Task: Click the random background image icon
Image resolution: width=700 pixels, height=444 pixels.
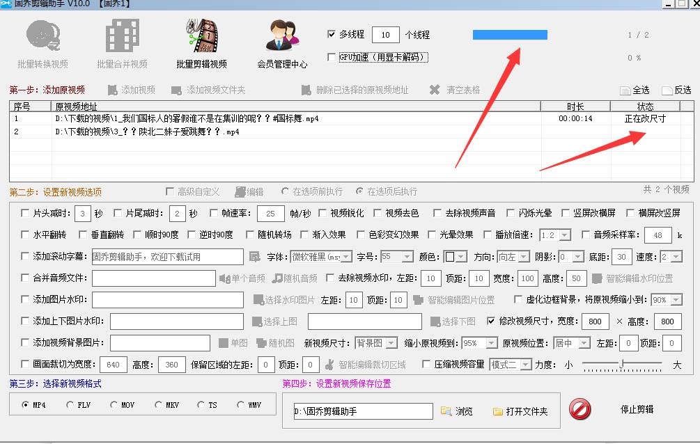Action: click(262, 342)
